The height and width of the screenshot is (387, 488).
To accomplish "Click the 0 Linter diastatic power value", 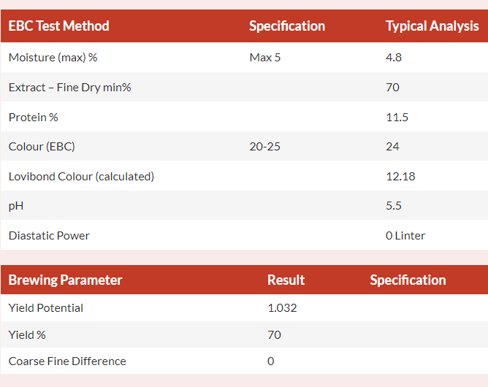I will [405, 236].
